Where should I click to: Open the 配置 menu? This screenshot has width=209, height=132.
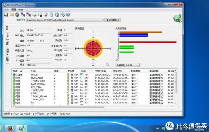[x=14, y=10]
